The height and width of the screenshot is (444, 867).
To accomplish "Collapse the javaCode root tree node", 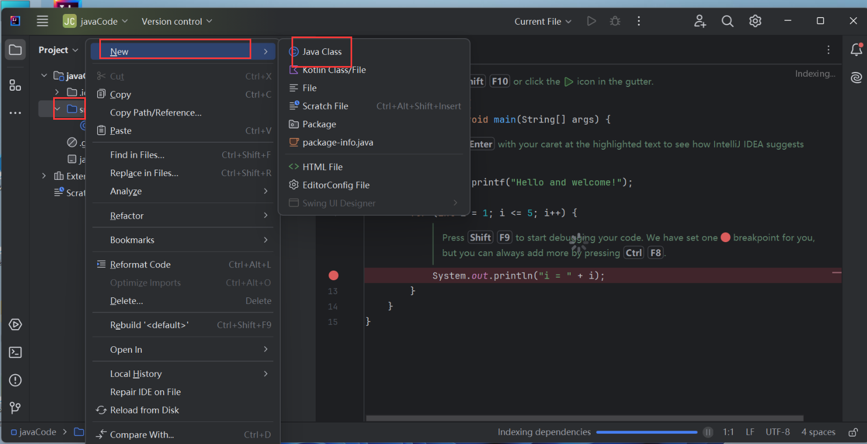I will pos(44,76).
